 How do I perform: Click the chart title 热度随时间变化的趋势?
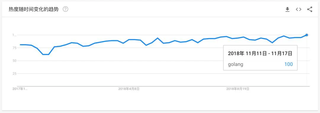pyautogui.click(x=33, y=9)
